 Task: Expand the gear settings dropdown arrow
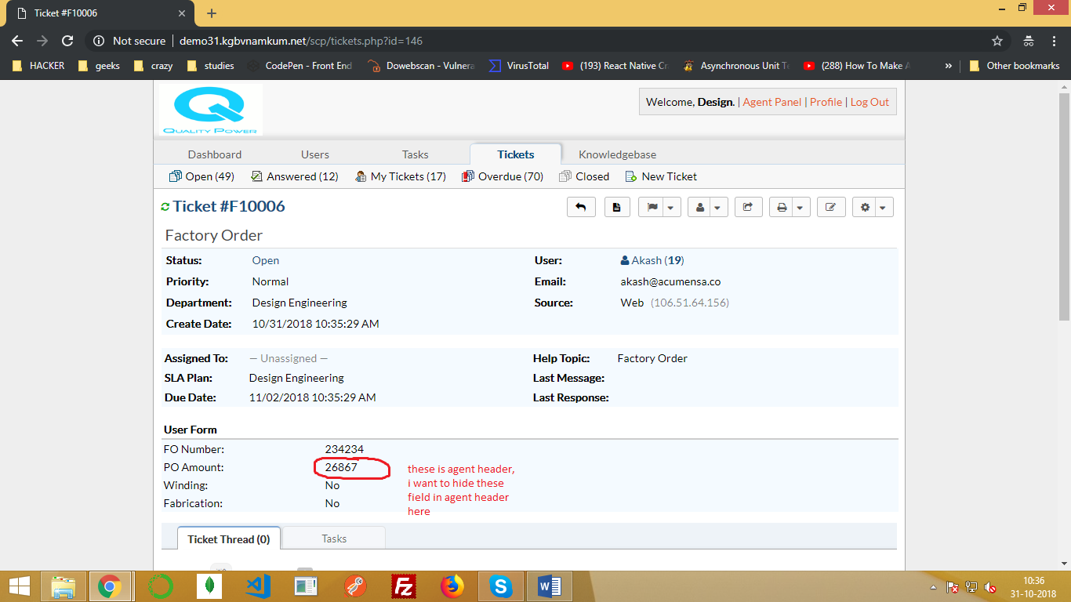(x=883, y=206)
